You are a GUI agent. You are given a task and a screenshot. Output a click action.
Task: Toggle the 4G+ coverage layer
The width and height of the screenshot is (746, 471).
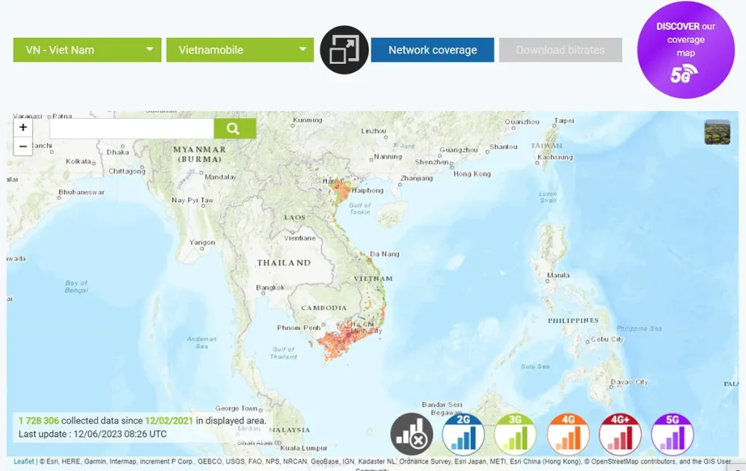pyautogui.click(x=620, y=435)
